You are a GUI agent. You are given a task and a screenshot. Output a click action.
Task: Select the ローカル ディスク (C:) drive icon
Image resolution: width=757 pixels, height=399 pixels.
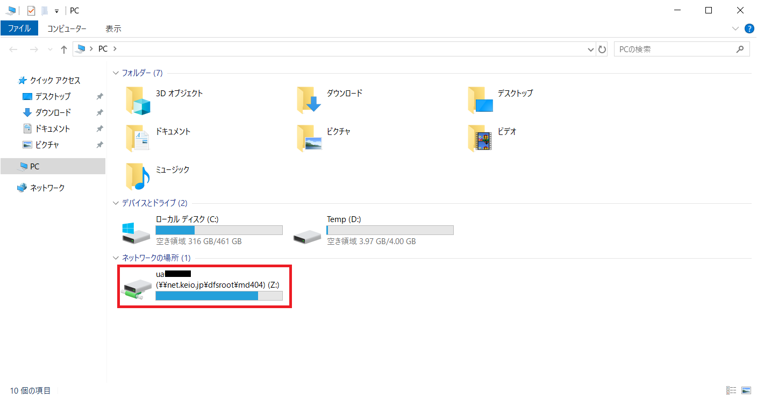click(x=137, y=231)
